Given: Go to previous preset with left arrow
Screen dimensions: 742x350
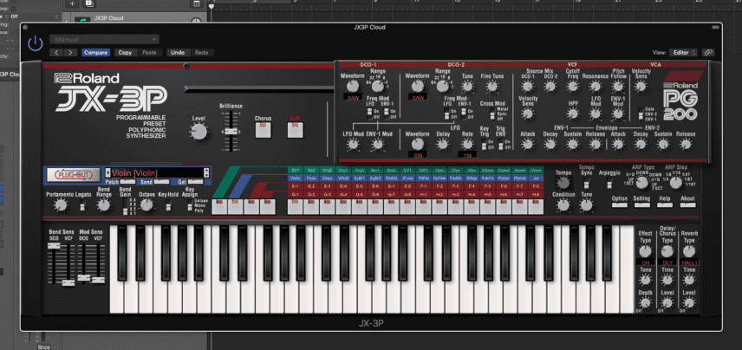Looking at the screenshot, I should pyautogui.click(x=57, y=53).
